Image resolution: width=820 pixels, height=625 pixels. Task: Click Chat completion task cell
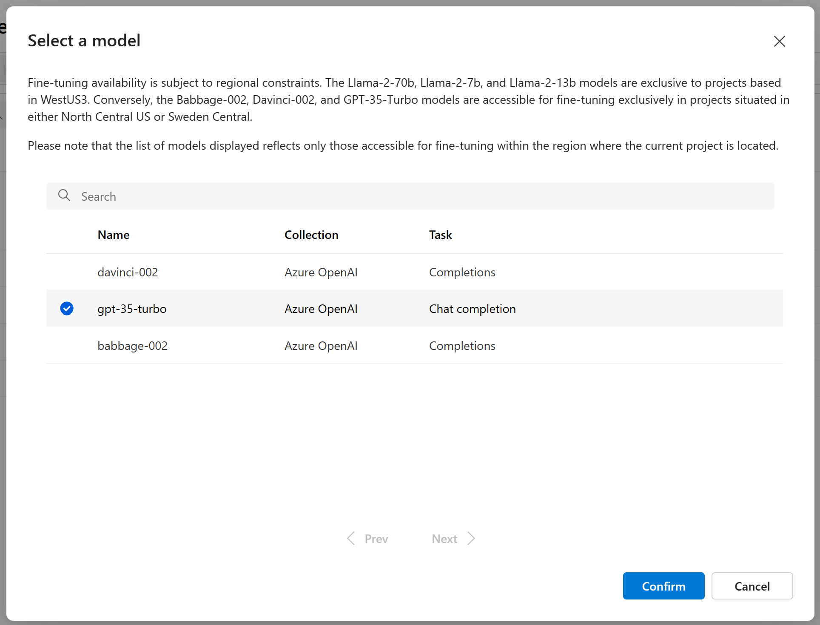472,309
